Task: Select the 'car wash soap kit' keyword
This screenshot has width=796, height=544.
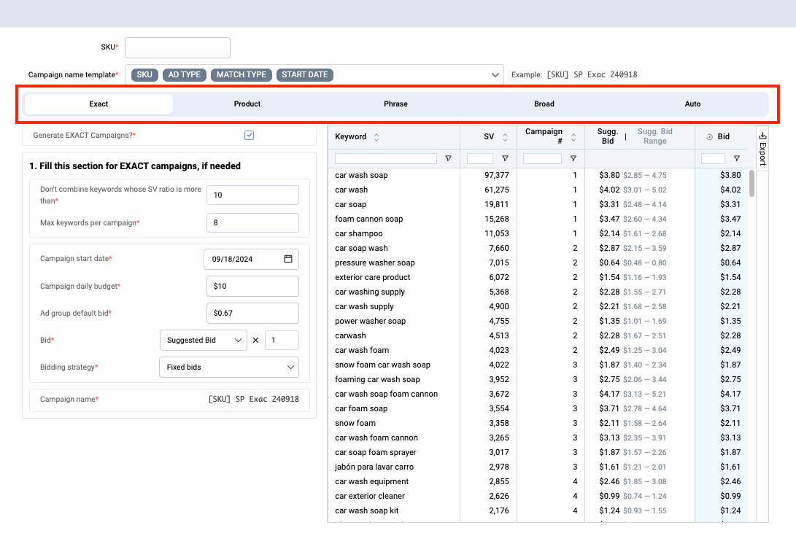Action: click(x=366, y=510)
